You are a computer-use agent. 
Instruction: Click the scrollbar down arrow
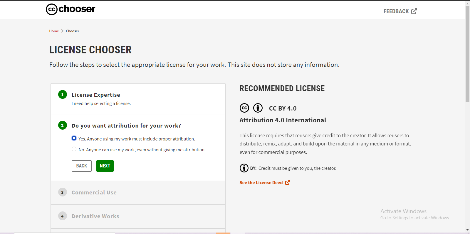(467, 230)
